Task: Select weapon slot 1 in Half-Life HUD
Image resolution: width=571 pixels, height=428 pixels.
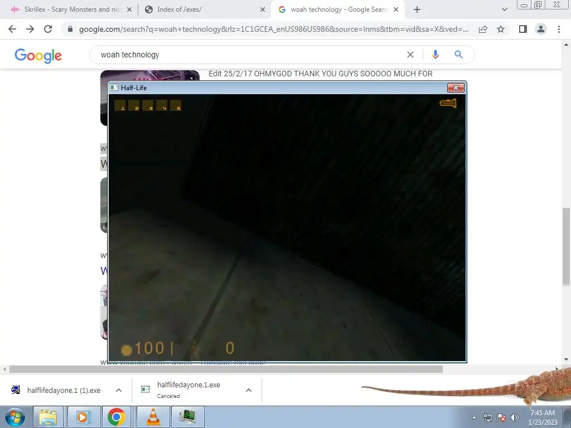Action: click(120, 105)
